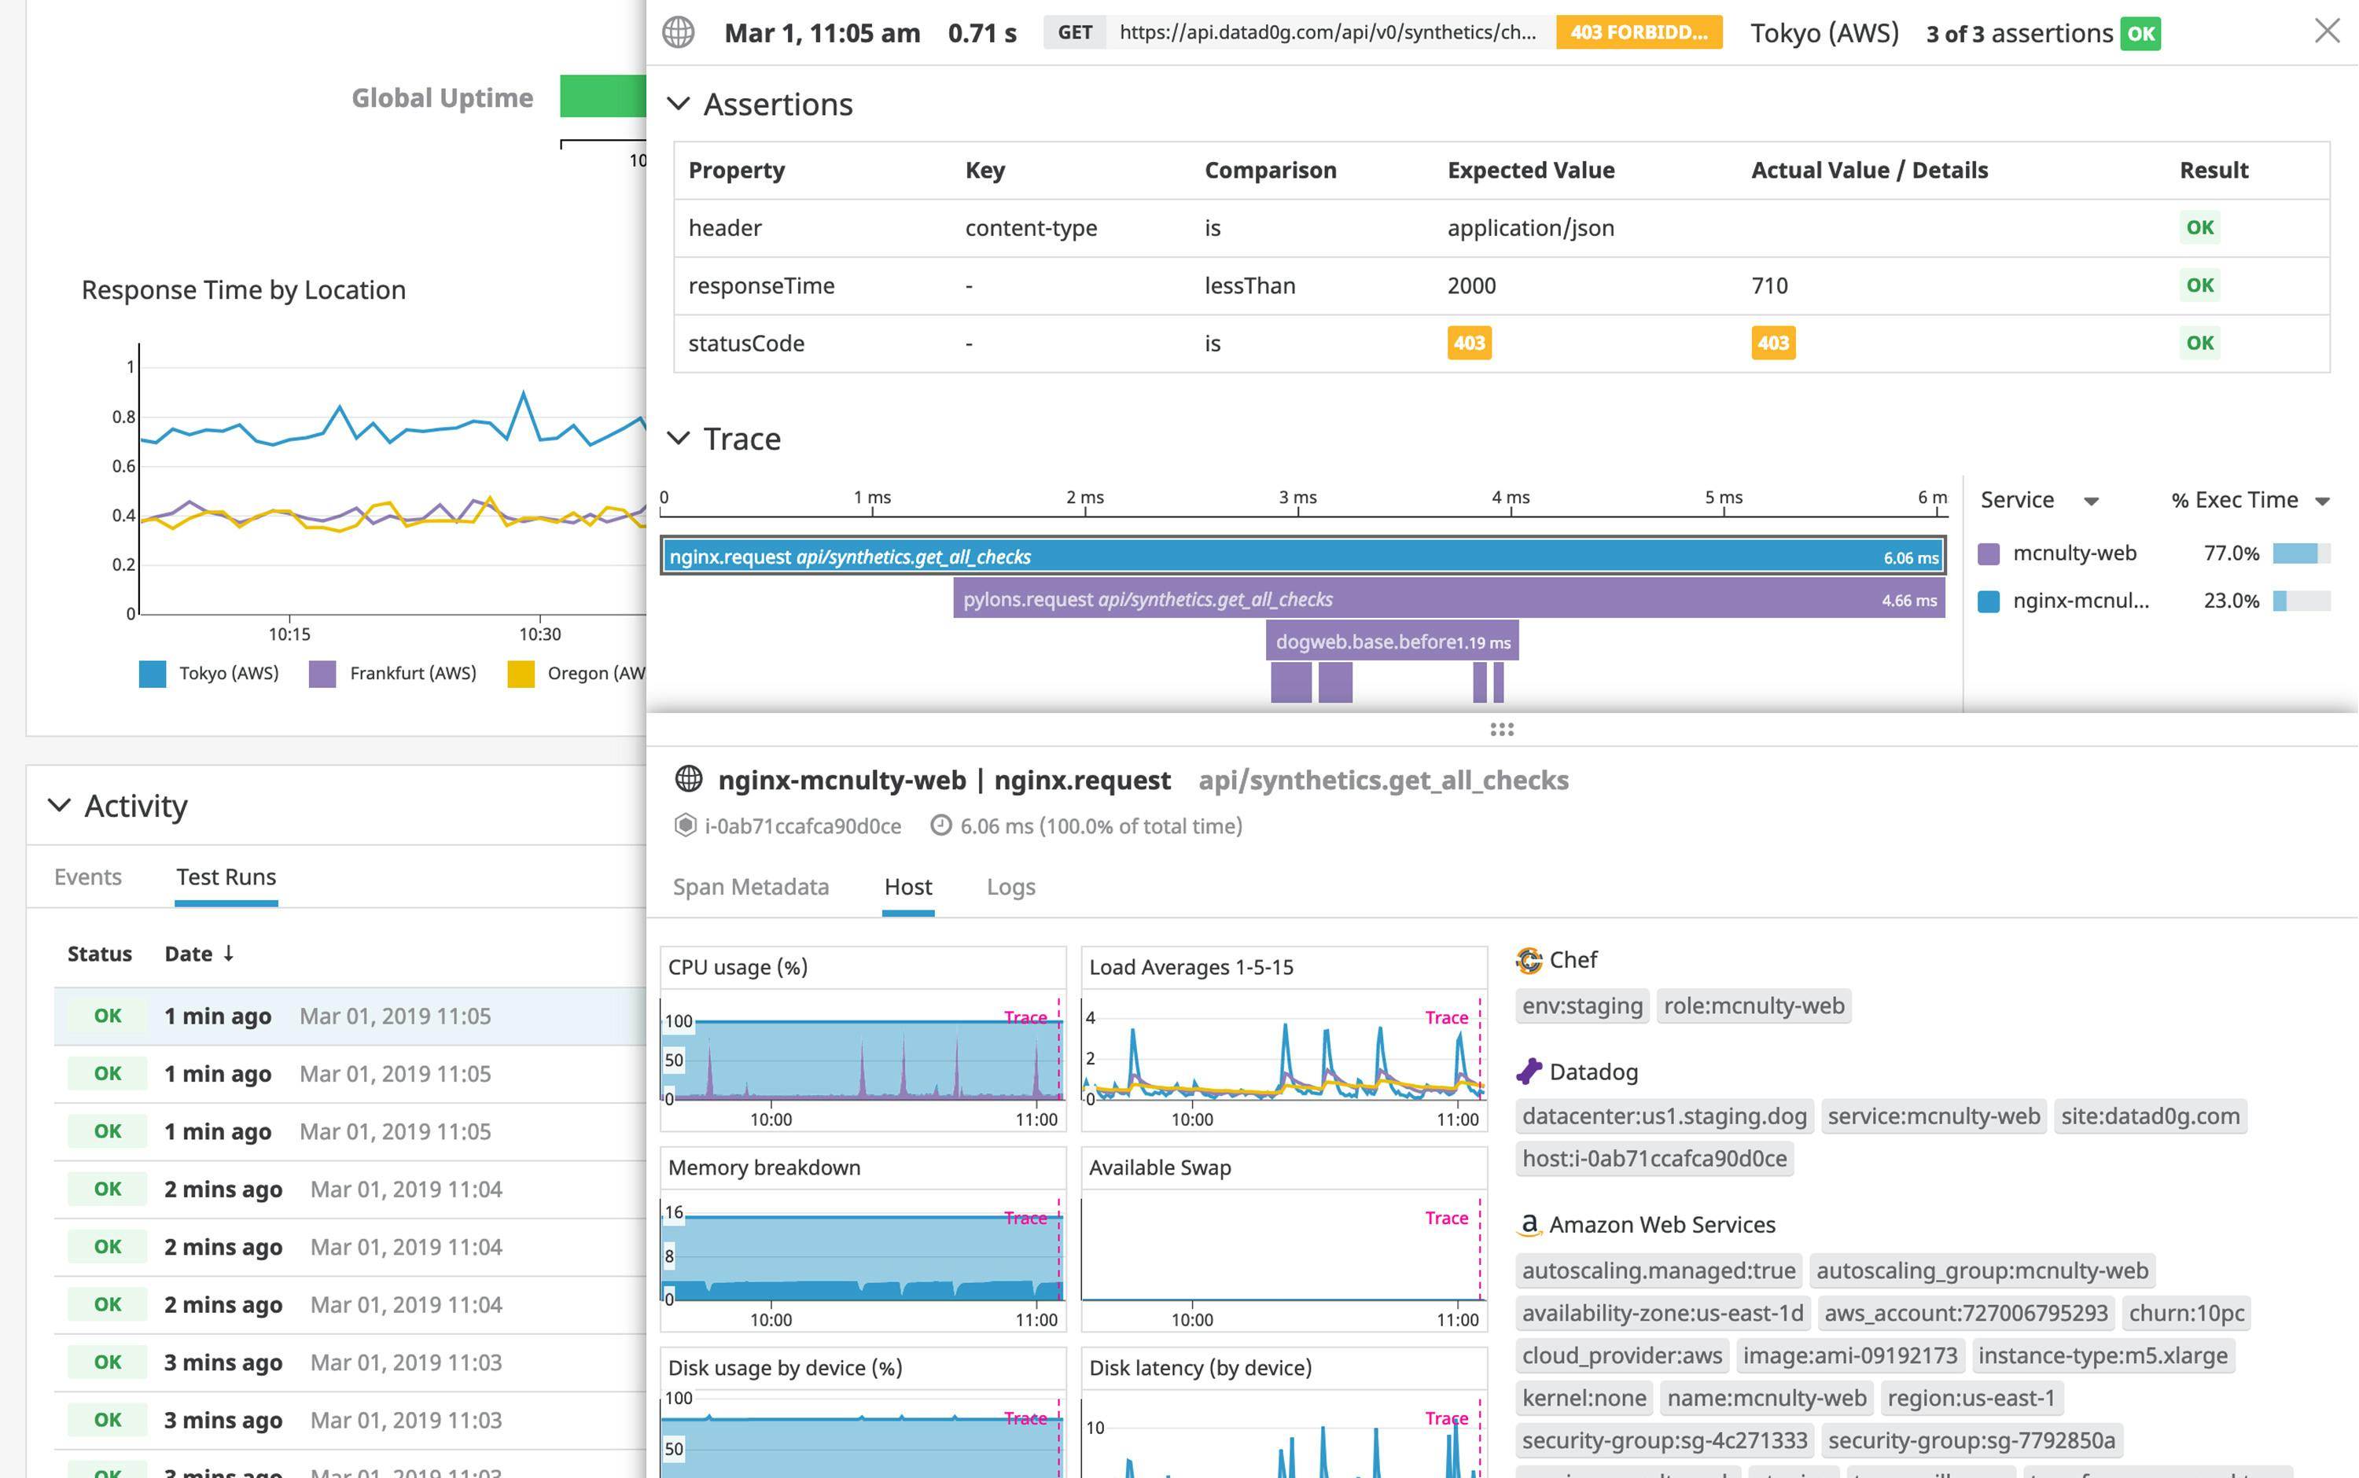Open the % Exec Time sort dropdown
The height and width of the screenshot is (1478, 2359).
[2324, 499]
